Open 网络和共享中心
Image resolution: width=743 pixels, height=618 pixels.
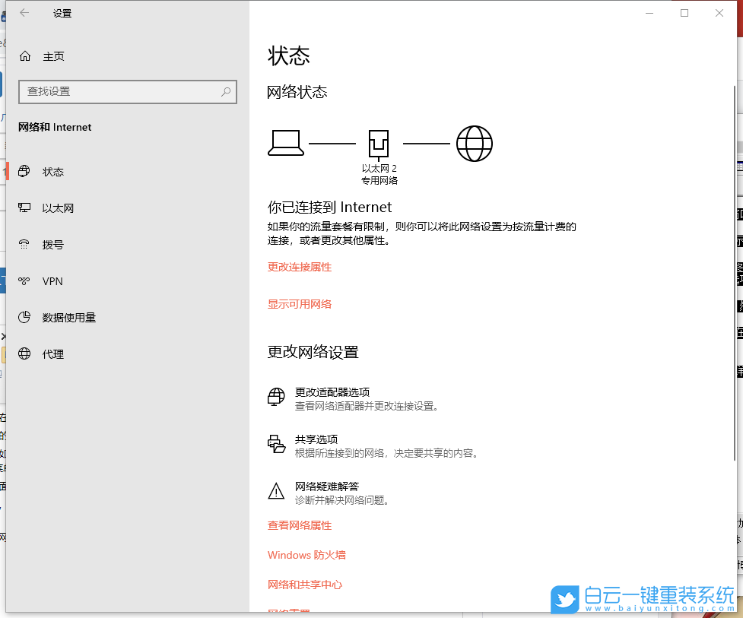click(305, 585)
